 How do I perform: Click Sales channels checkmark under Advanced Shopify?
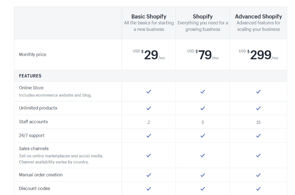(258, 155)
